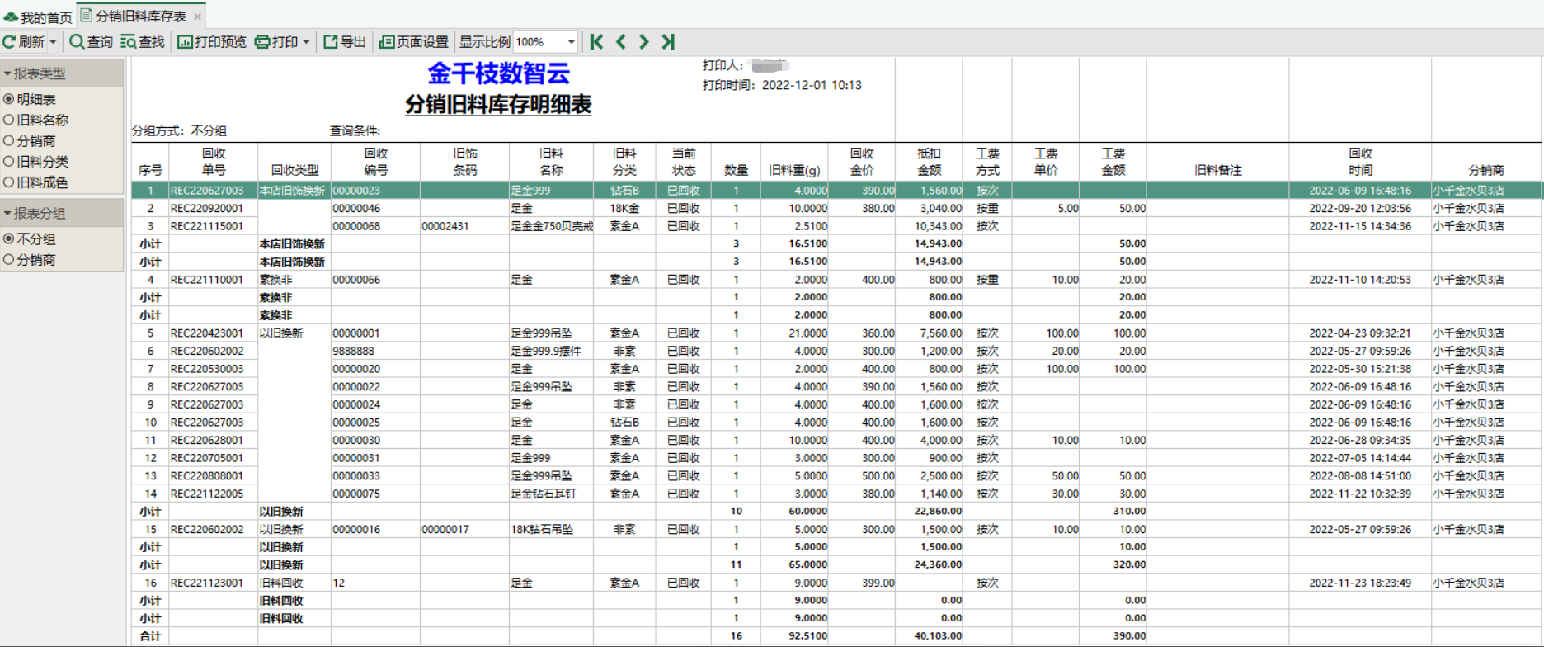Select 不分组 grouping radio

tap(9, 238)
